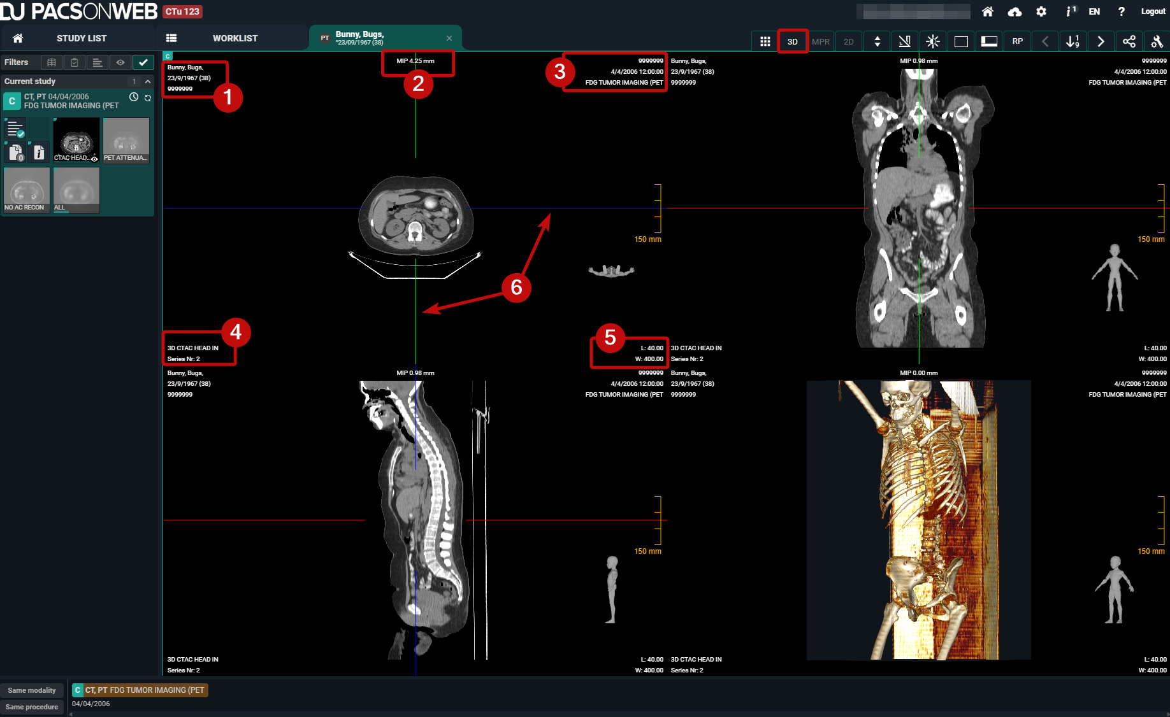
Task: Click the wrench tools icon
Action: pos(1157,41)
